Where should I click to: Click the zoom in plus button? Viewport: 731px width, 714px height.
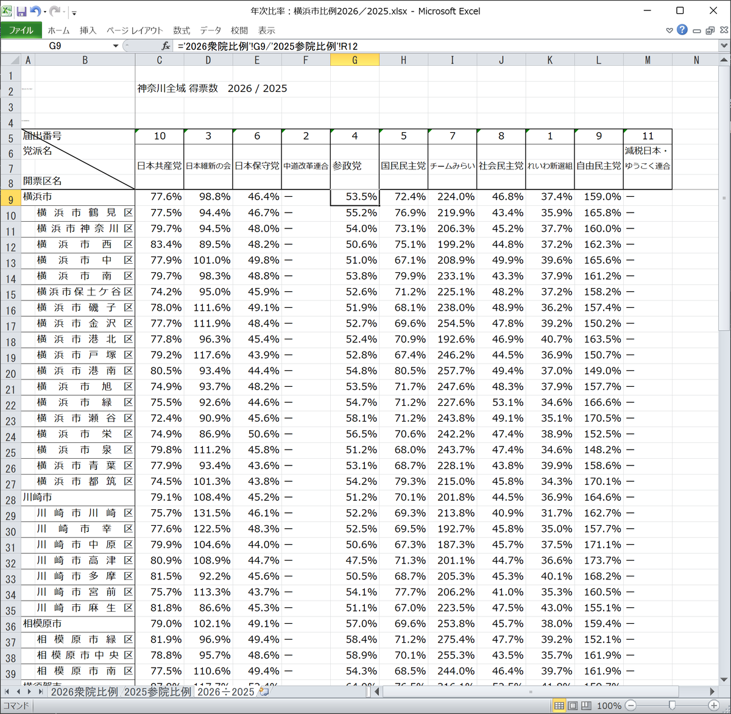[x=714, y=705]
